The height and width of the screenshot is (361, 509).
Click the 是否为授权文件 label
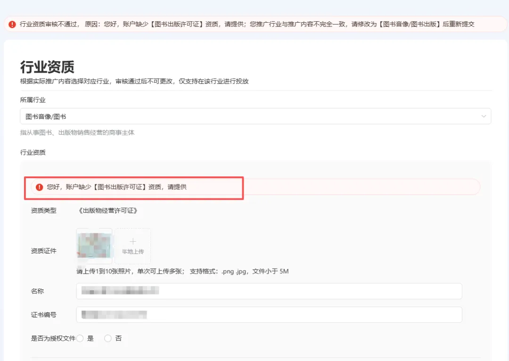(53, 338)
